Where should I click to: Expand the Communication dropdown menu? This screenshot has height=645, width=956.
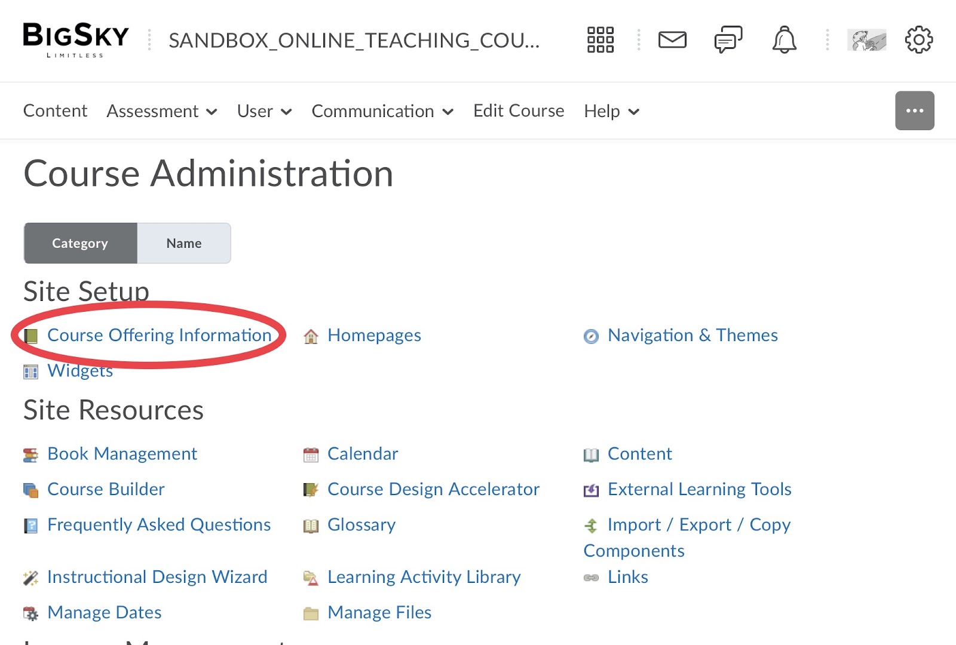(x=382, y=111)
